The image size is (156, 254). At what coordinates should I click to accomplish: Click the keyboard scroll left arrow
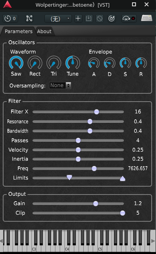[x=1, y=241]
